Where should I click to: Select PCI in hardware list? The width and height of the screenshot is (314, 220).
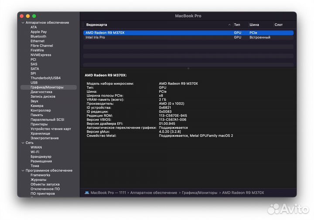[x=33, y=60]
